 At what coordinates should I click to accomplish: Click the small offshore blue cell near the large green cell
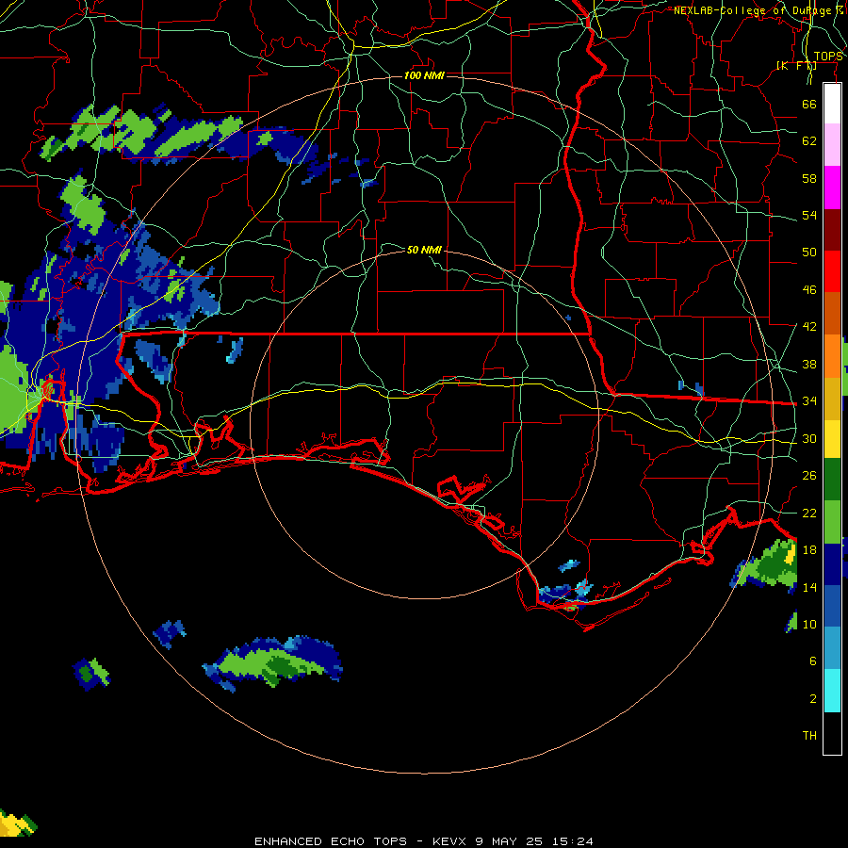point(170,633)
